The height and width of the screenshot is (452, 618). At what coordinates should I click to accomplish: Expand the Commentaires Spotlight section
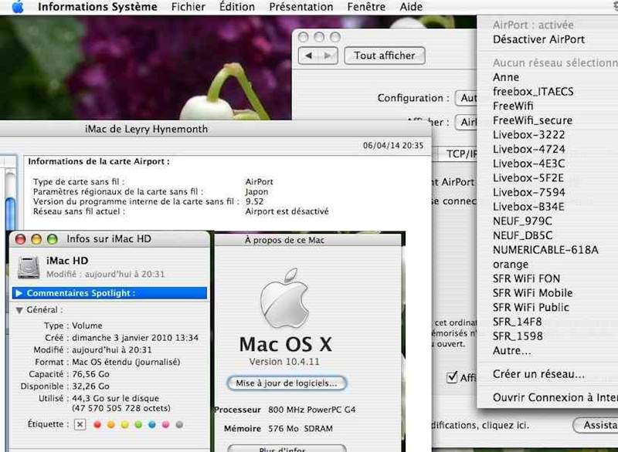[19, 293]
